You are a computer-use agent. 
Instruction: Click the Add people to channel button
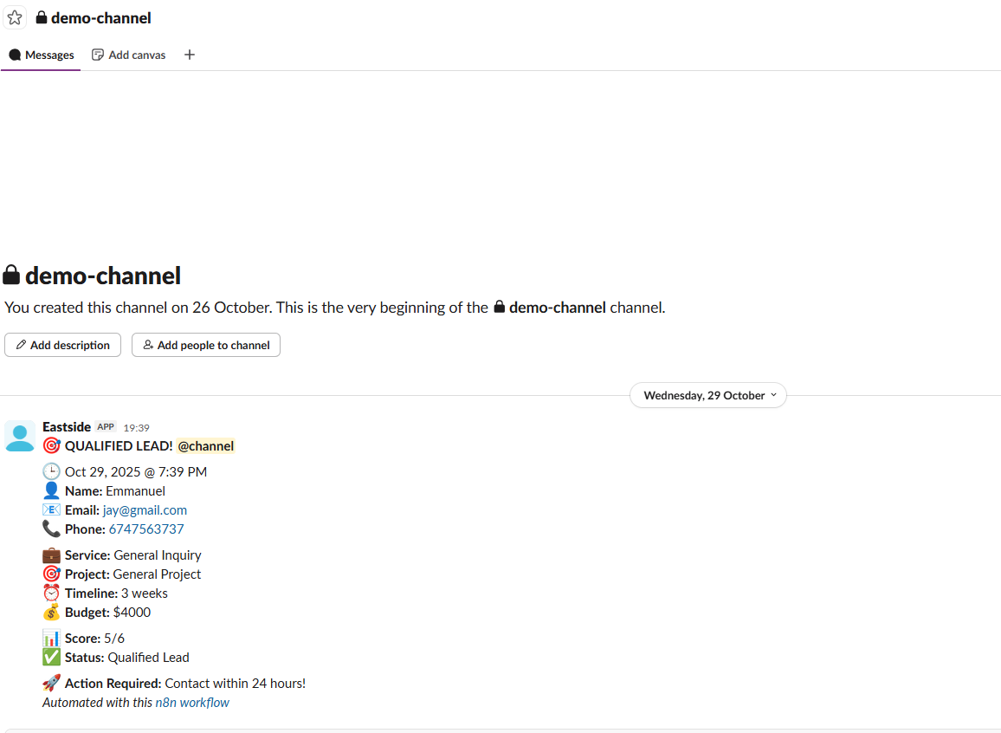[206, 345]
